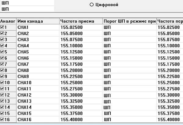Click the Аналог column header
183x125 pixels.
(8, 21)
